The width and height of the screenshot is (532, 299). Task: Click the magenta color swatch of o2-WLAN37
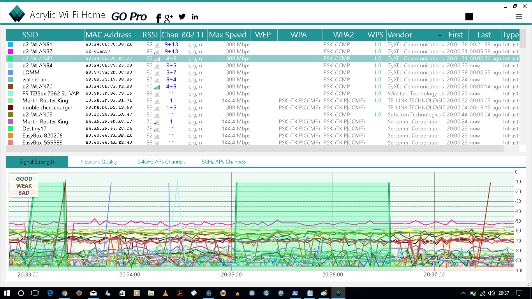(x=11, y=51)
